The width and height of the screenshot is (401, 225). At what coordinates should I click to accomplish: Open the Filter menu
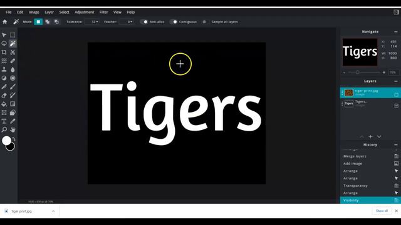103,12
